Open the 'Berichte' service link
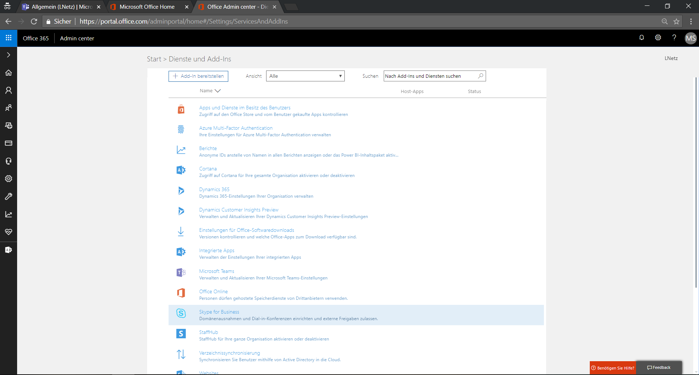 click(x=208, y=148)
